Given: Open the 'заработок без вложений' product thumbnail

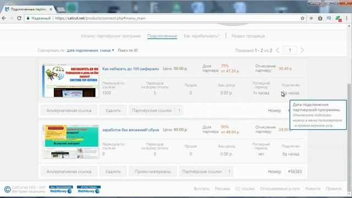Looking at the screenshot, I should click(x=70, y=142).
